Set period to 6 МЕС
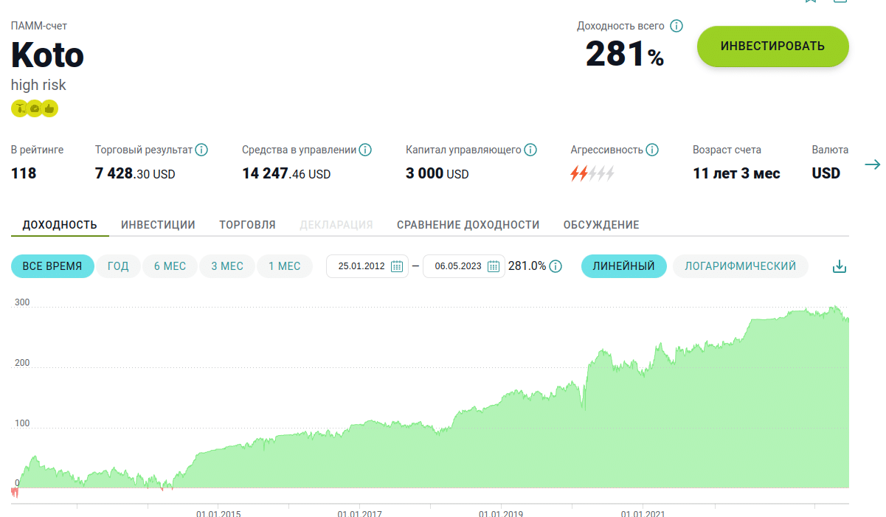This screenshot has height=517, width=886. 170,266
